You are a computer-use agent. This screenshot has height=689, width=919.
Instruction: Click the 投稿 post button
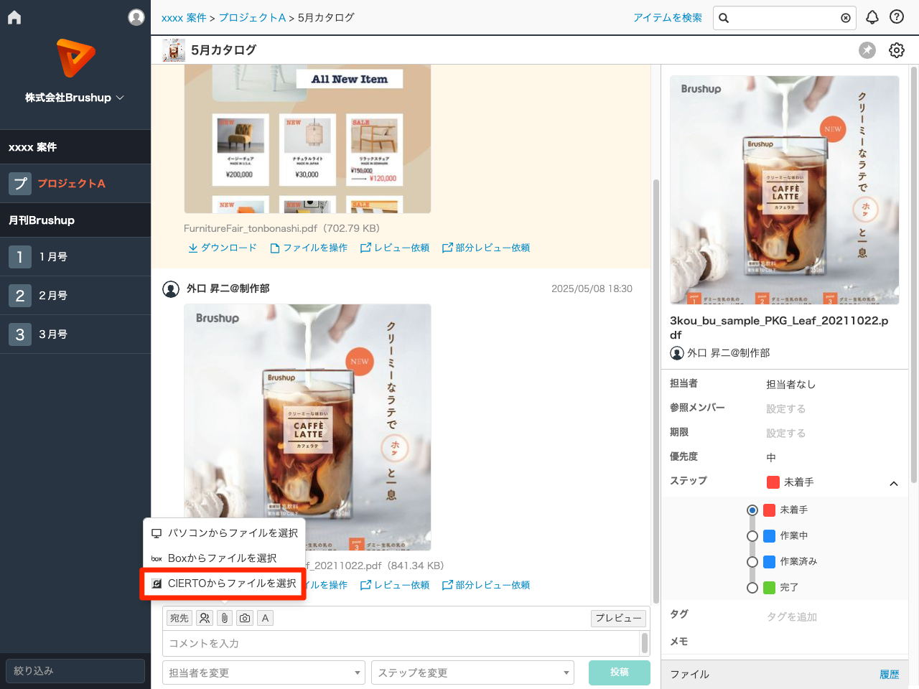pos(620,672)
